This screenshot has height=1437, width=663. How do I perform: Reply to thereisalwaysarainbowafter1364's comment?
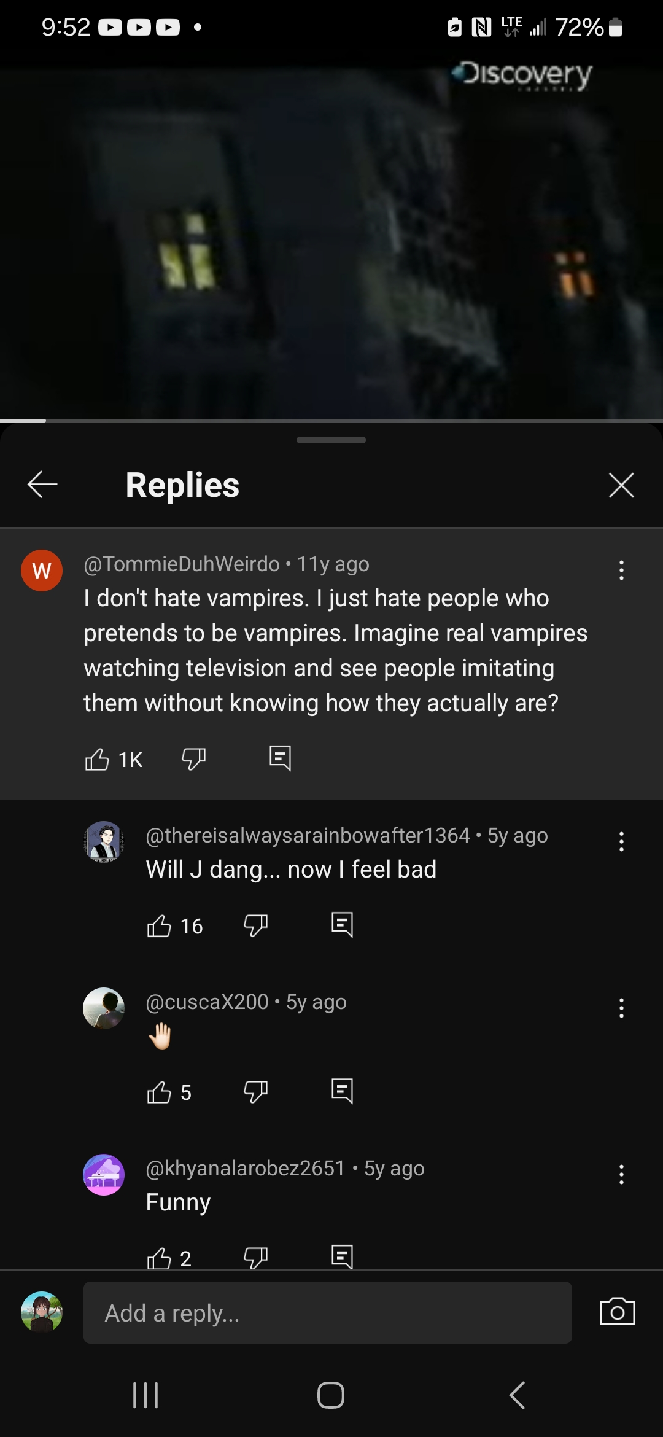(x=342, y=925)
